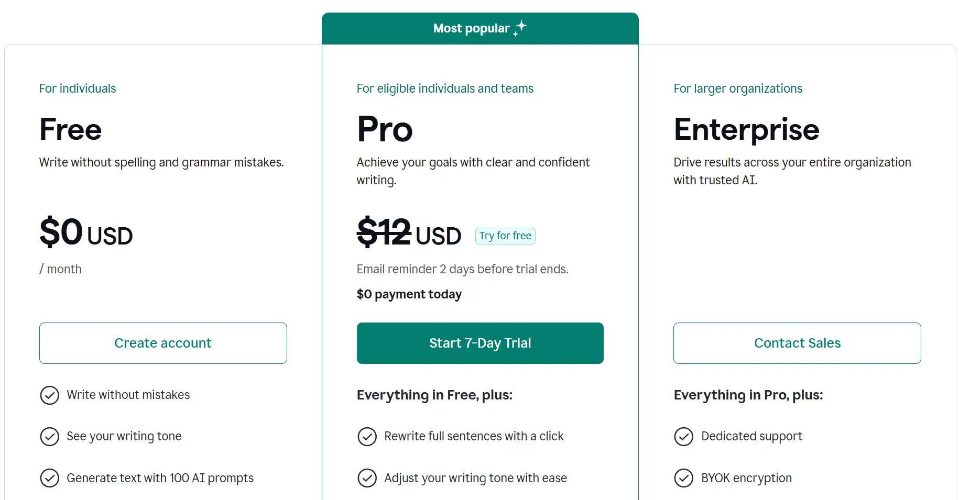The width and height of the screenshot is (959, 500).
Task: Click the Enterprise plan title
Action: coord(746,129)
